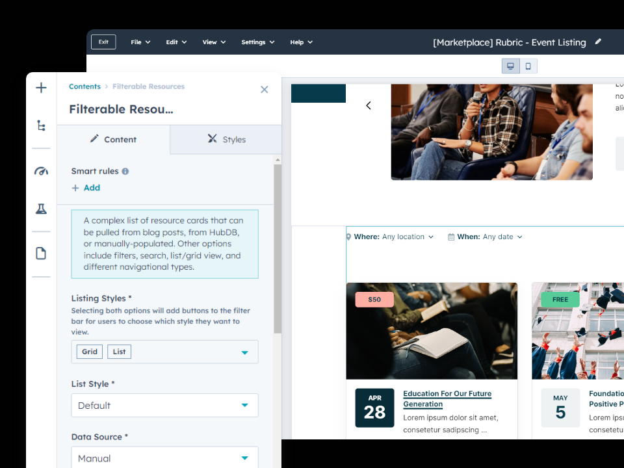This screenshot has height=468, width=624.
Task: Click the Smart rules info icon
Action: [125, 172]
